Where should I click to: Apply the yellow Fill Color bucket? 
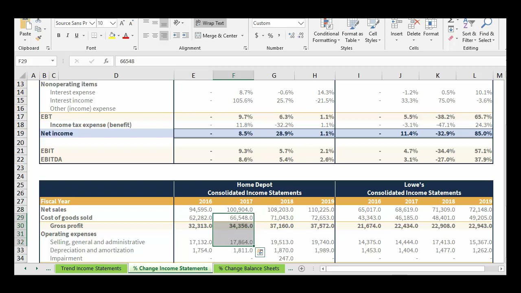pyautogui.click(x=112, y=35)
